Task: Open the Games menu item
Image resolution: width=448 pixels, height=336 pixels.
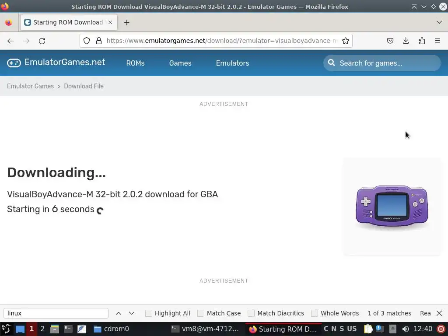Action: click(x=180, y=63)
